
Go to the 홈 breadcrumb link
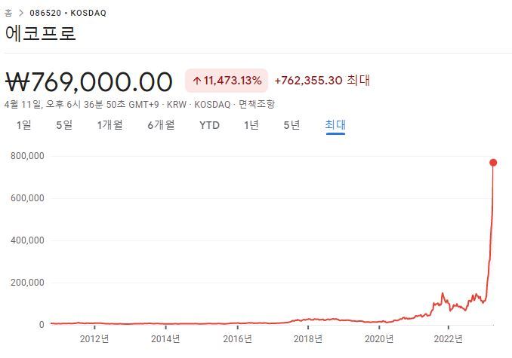tap(8, 13)
